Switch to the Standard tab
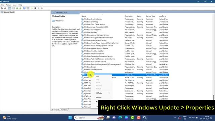 (64, 110)
